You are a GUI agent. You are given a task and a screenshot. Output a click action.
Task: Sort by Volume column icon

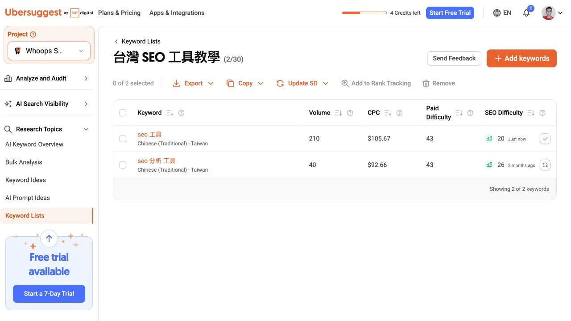[x=338, y=113]
